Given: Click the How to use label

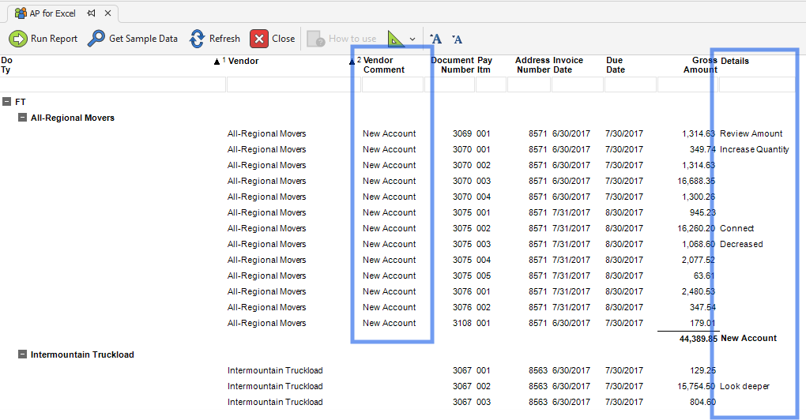Looking at the screenshot, I should [x=352, y=39].
